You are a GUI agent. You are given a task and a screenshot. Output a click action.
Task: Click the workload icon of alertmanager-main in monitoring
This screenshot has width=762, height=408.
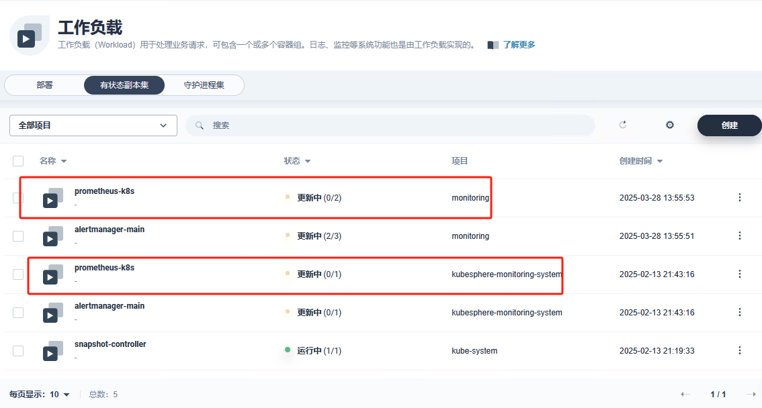(53, 236)
